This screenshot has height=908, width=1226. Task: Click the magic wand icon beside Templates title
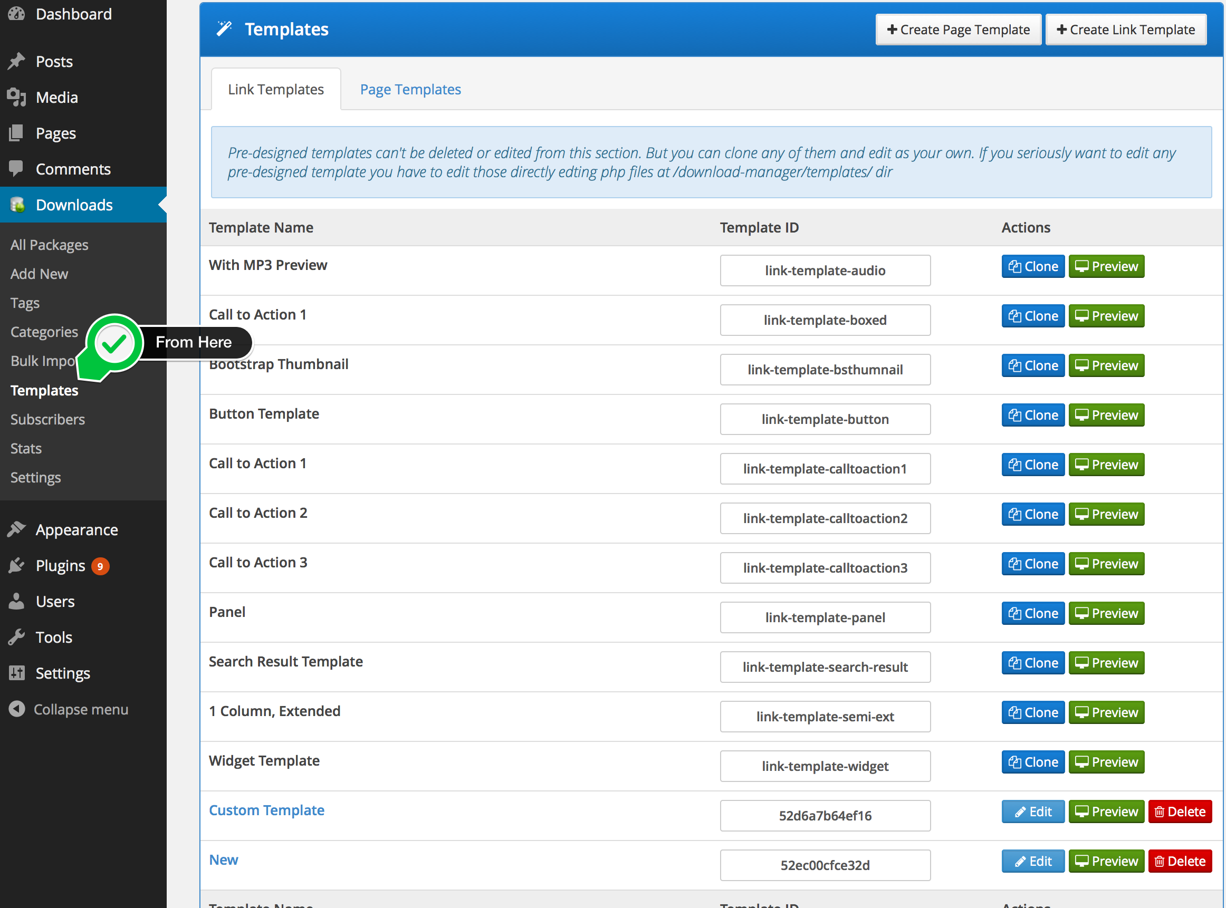224,28
